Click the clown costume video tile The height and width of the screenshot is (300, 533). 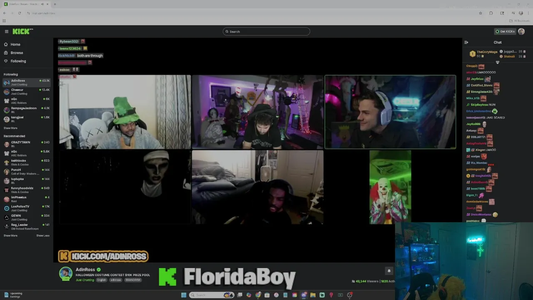pyautogui.click(x=390, y=187)
